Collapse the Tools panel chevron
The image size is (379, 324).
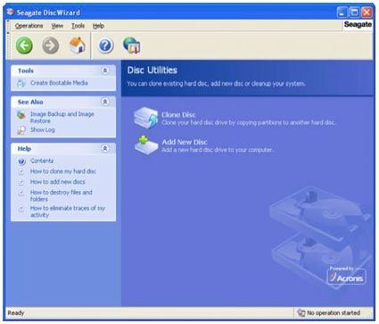tap(105, 71)
